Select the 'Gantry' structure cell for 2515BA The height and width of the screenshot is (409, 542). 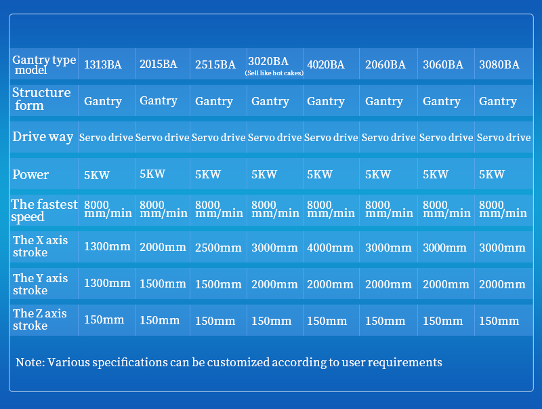click(x=214, y=101)
